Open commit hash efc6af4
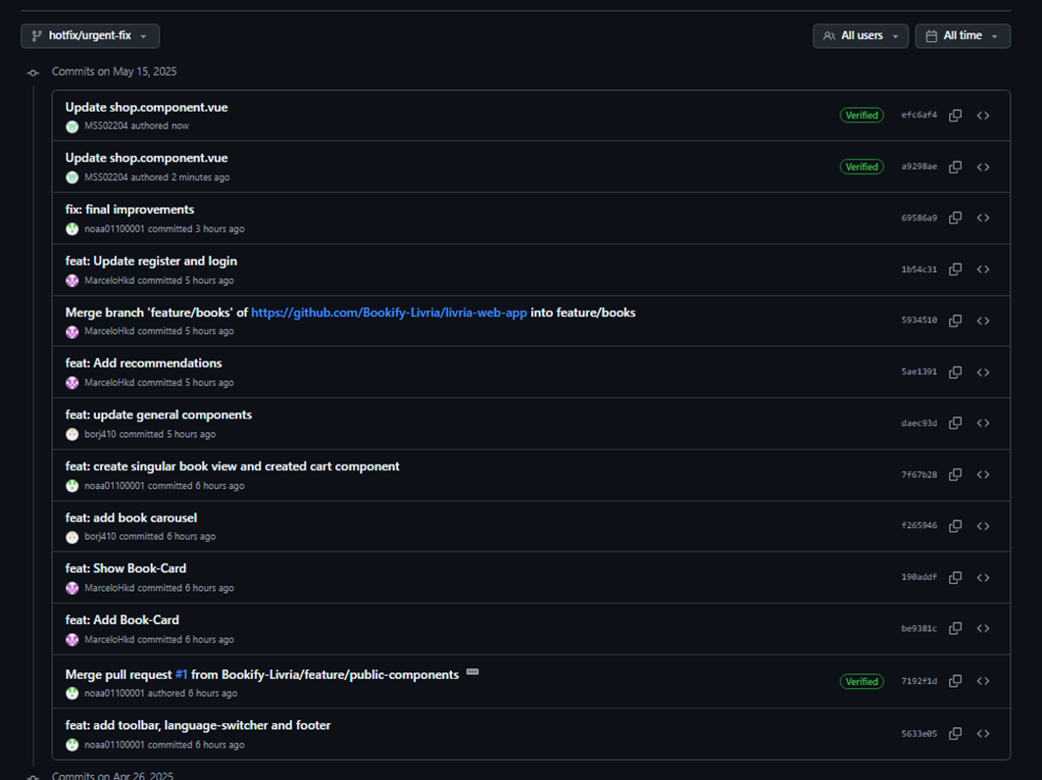The height and width of the screenshot is (780, 1042). click(x=919, y=115)
